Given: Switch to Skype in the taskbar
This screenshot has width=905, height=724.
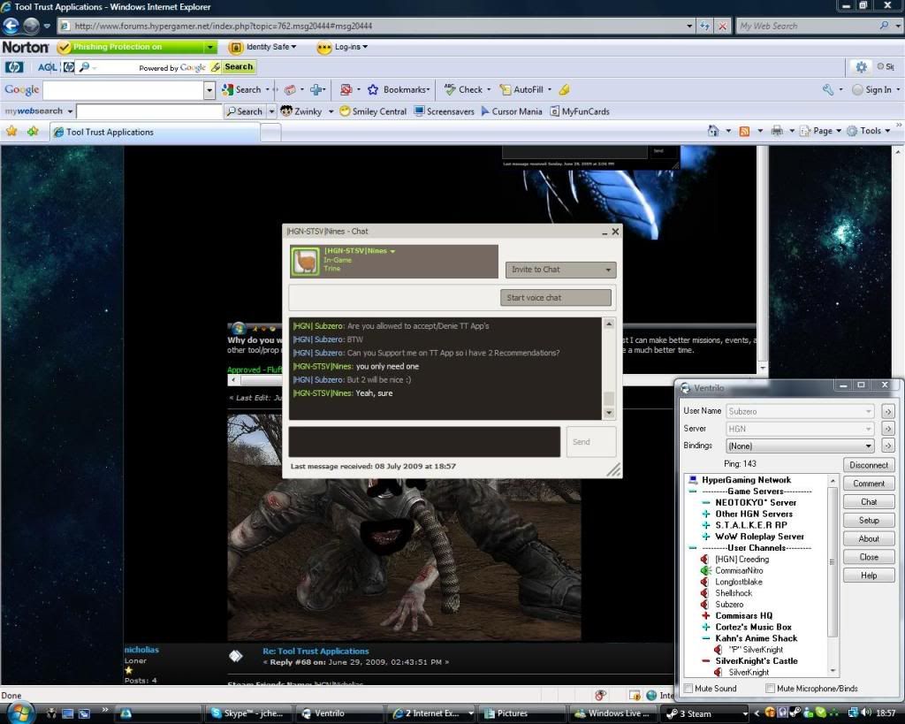Looking at the screenshot, I should point(248,713).
